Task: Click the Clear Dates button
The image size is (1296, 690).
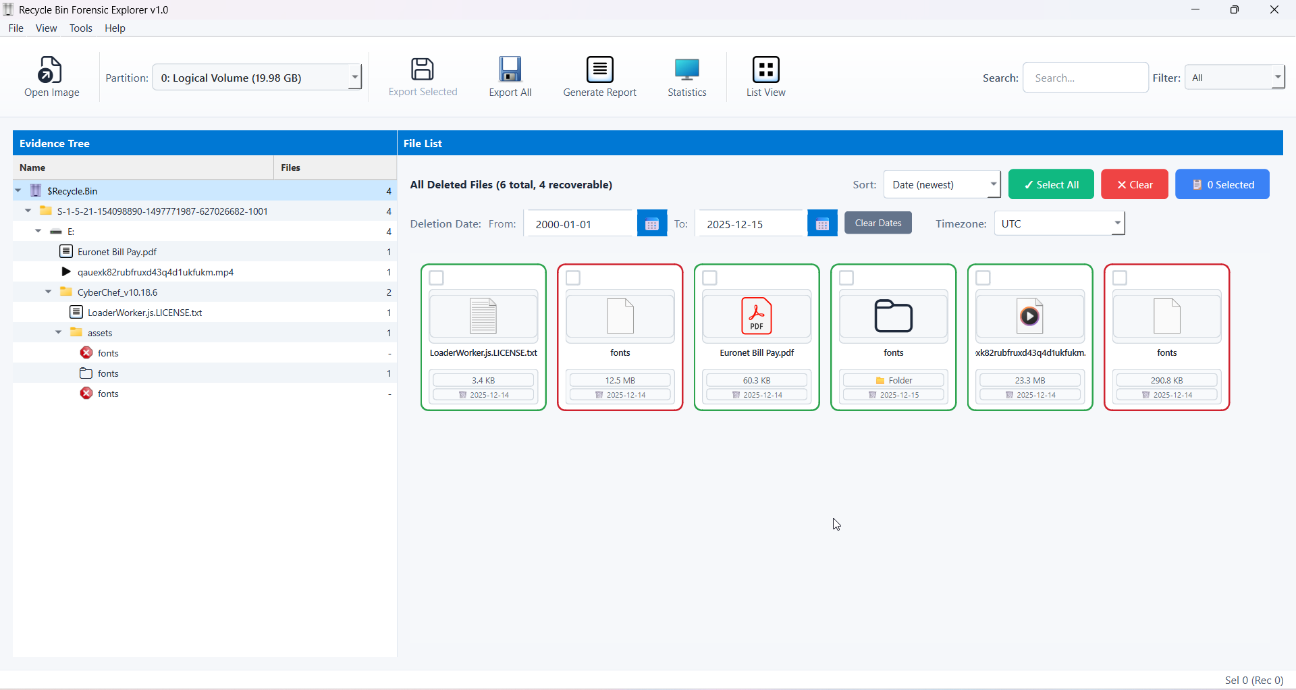Action: click(x=878, y=223)
